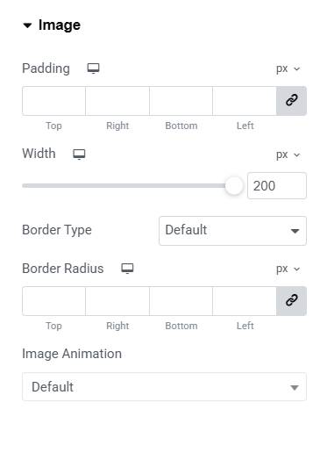The height and width of the screenshot is (474, 327).
Task: Click the Padding Bottom input field
Action: tap(181, 101)
